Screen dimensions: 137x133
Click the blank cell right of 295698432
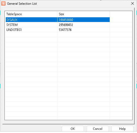[x=121, y=25]
